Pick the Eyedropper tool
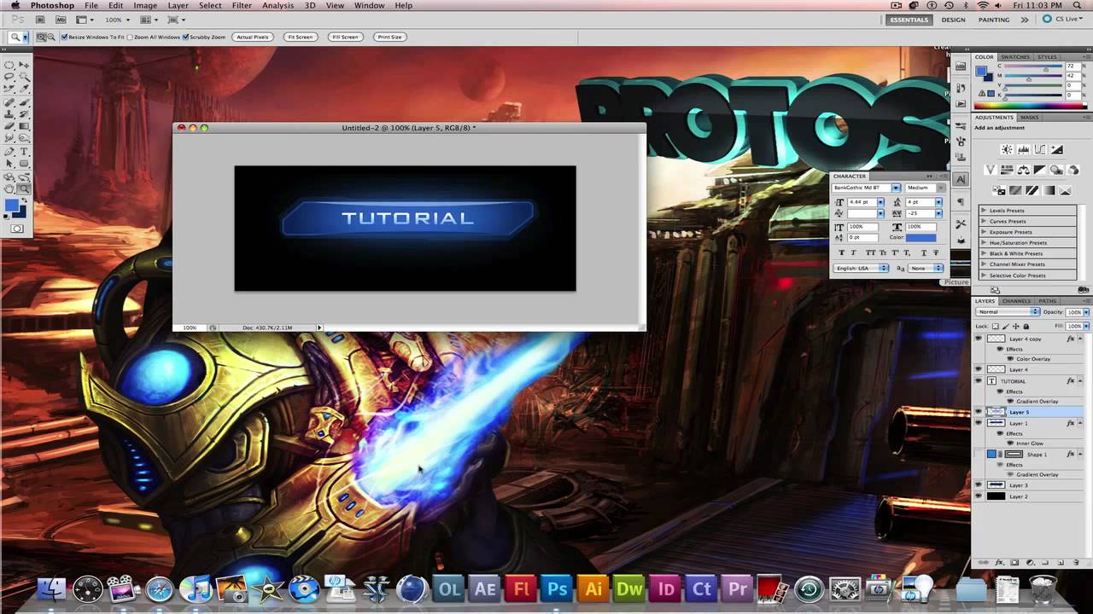The width and height of the screenshot is (1093, 614). 24,89
